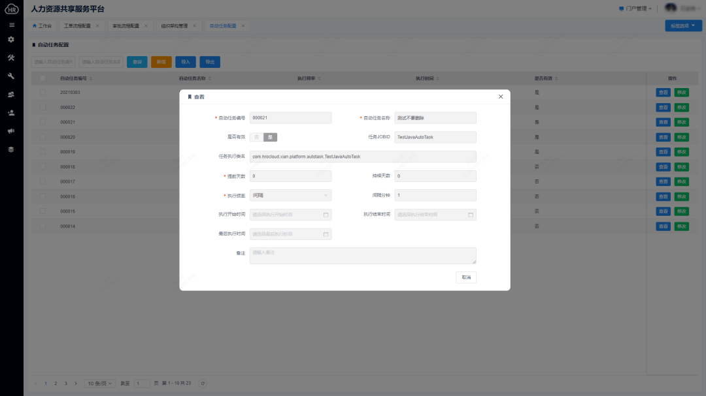Check the row 000018 checkbox
Viewport: 706px width, 396px height.
coord(42,167)
